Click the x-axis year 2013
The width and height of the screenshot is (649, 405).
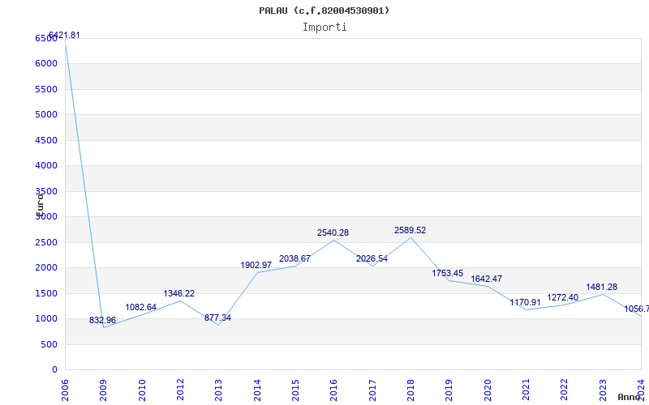218,390
